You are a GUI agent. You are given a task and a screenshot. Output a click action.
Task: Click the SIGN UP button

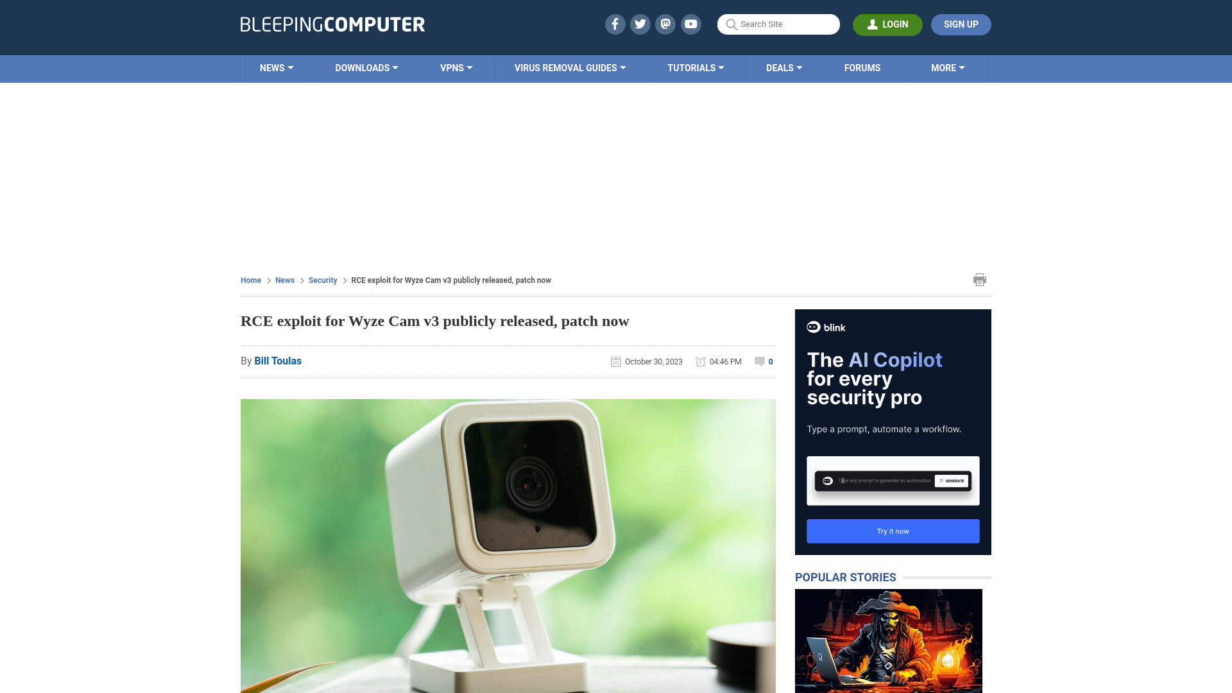tap(961, 24)
